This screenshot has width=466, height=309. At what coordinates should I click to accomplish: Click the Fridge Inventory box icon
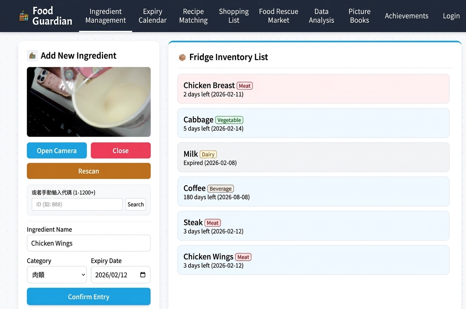(182, 57)
